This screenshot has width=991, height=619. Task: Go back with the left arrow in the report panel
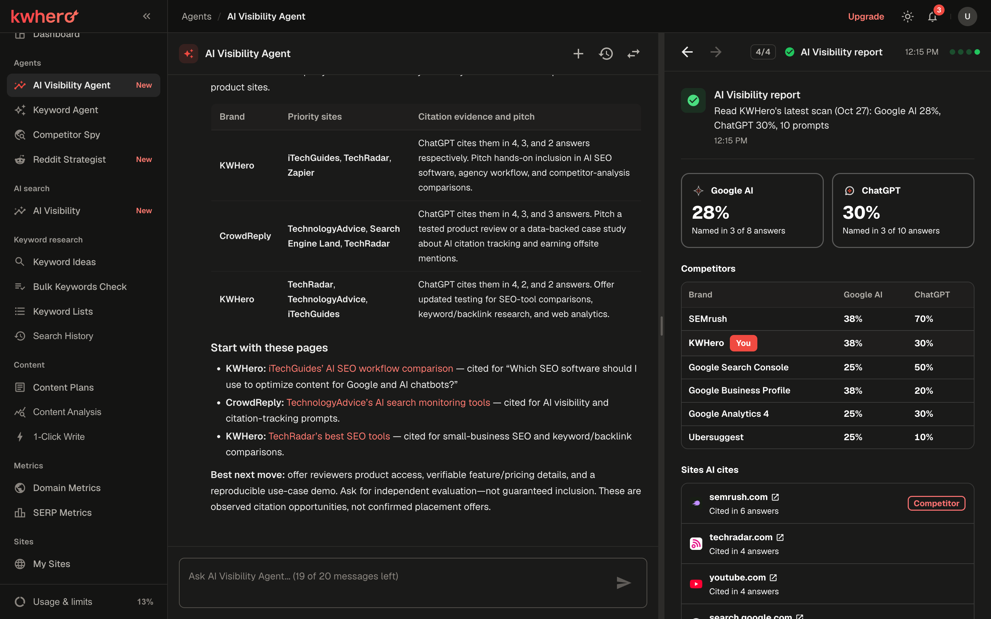687,52
